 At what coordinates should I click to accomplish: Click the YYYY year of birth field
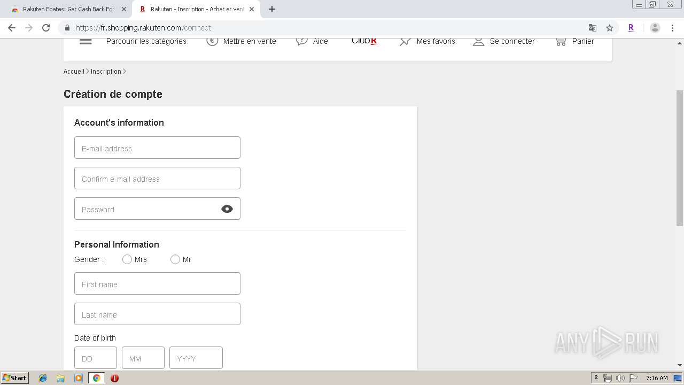(196, 358)
